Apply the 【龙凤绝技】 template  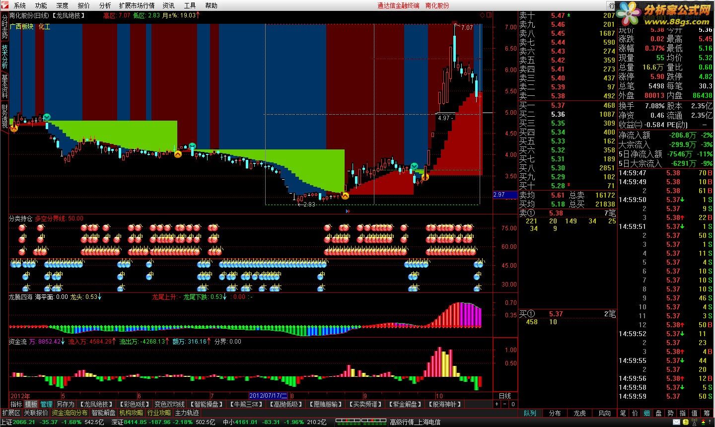[97, 405]
